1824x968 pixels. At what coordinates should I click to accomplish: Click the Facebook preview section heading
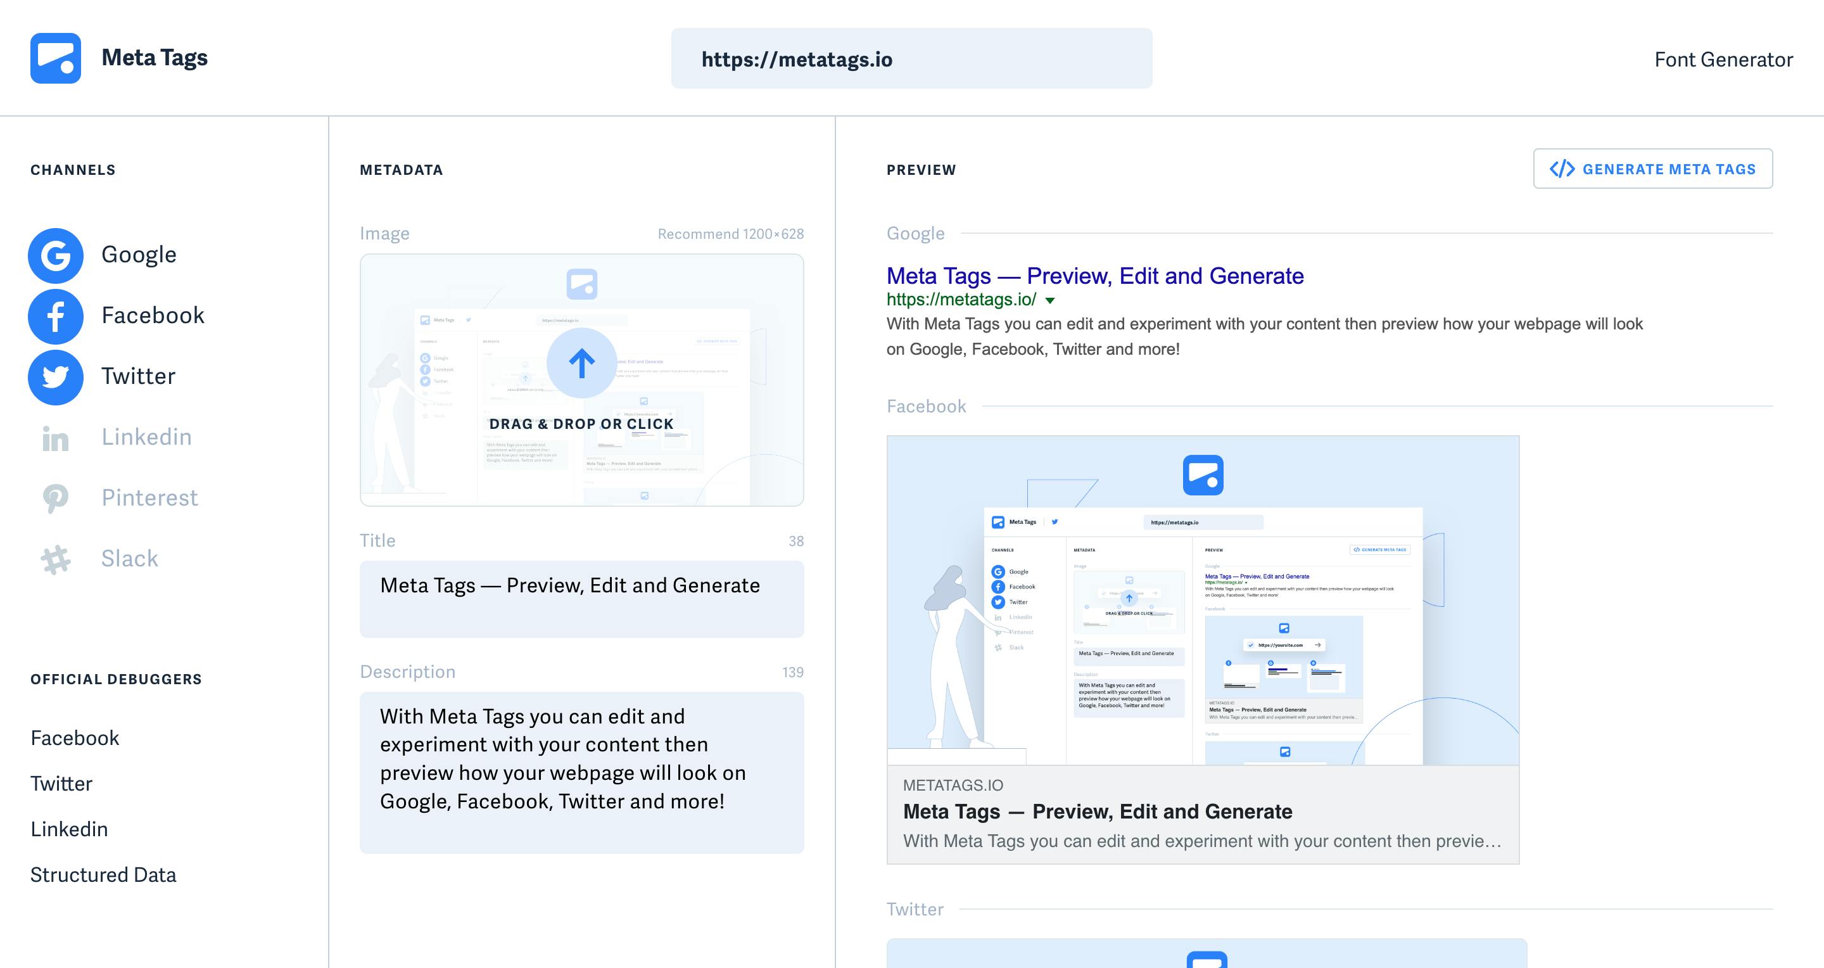[x=926, y=407]
